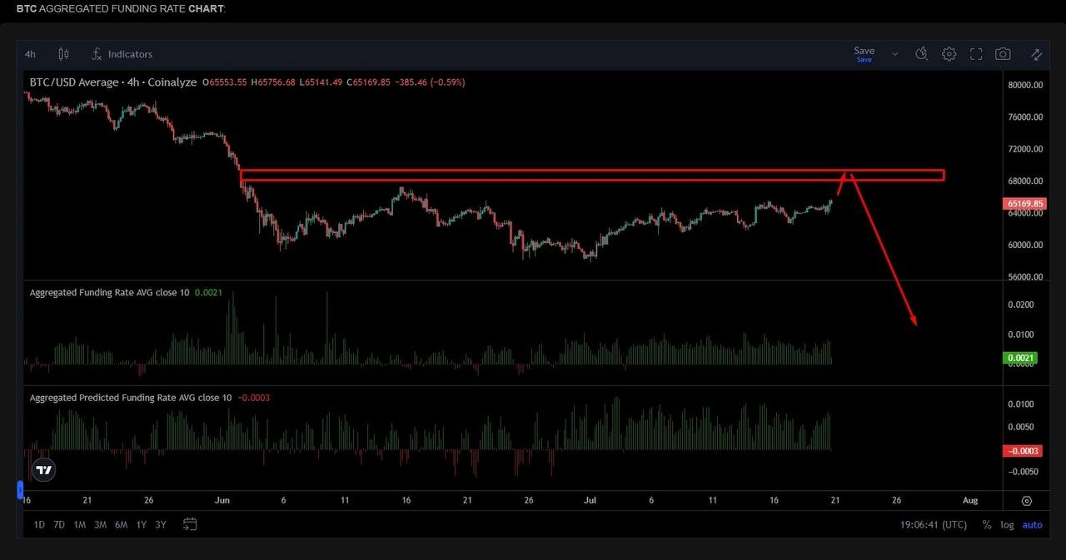
Task: Click Aggregated Predicted Funding Rate legend
Action: 131,398
